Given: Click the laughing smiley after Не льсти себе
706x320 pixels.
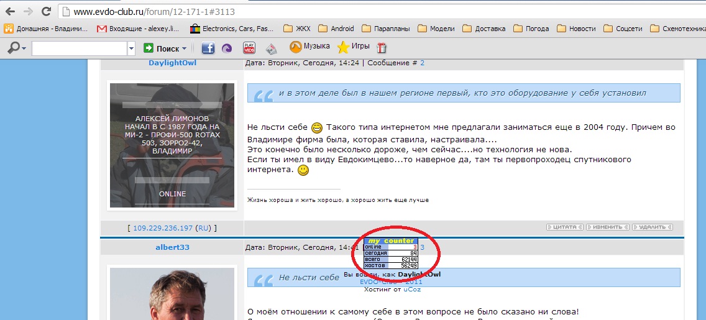Looking at the screenshot, I should [317, 128].
